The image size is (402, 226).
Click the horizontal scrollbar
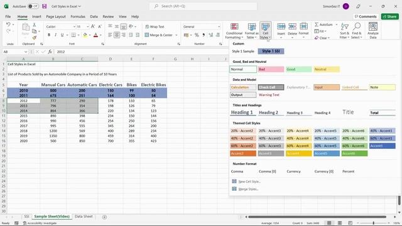point(317,217)
